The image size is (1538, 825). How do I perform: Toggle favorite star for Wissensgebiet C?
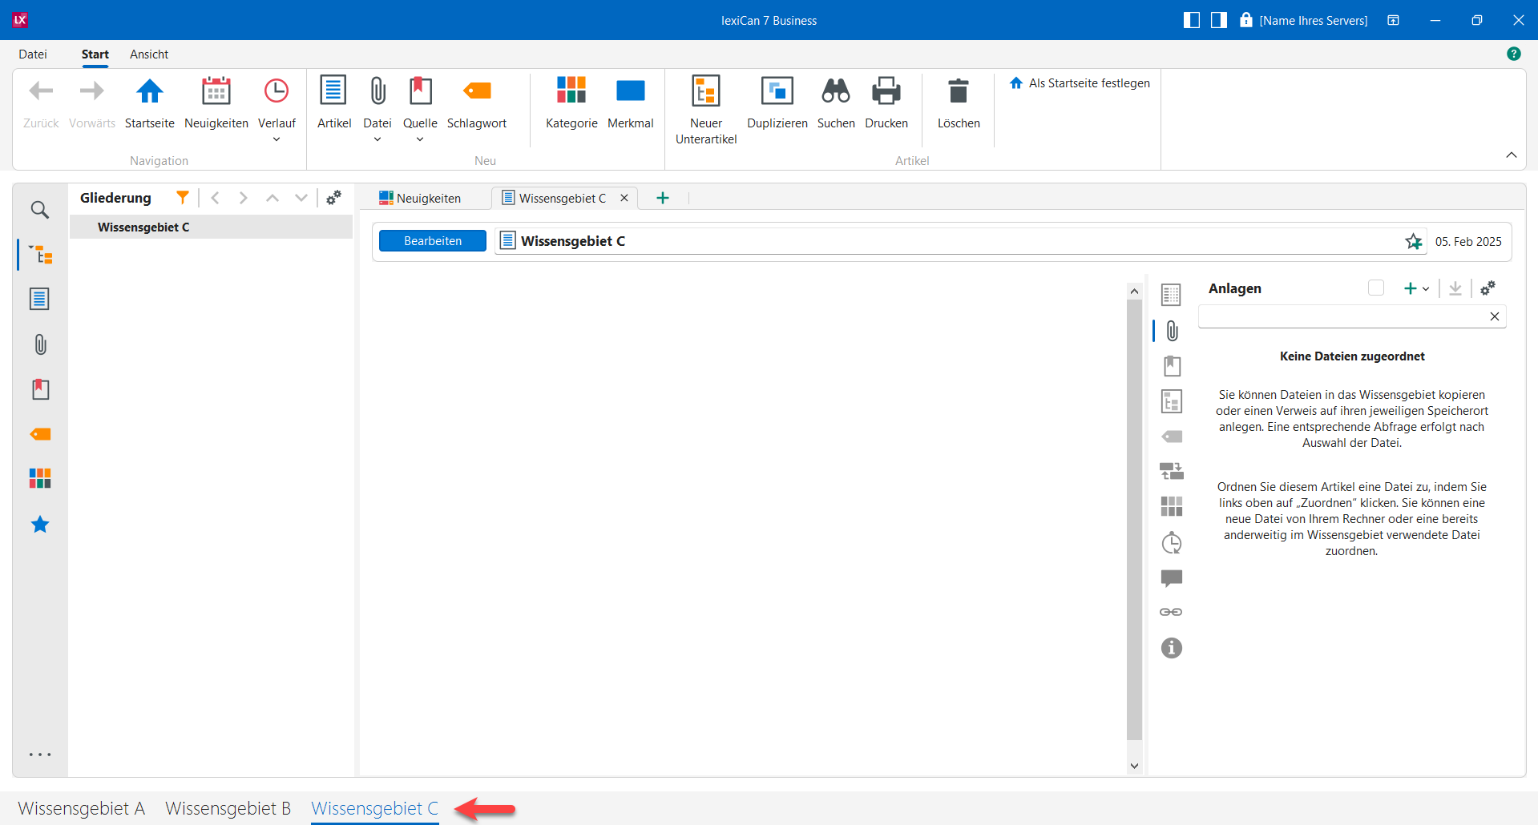click(1413, 242)
